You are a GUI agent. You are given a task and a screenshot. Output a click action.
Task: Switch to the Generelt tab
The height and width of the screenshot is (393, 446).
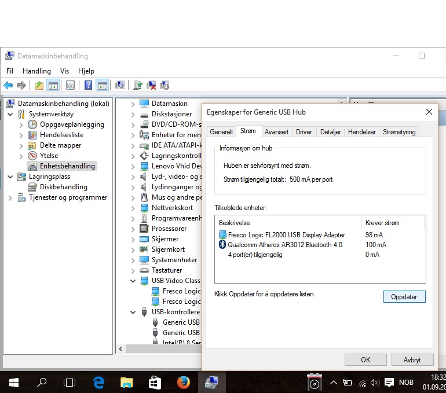[221, 132]
